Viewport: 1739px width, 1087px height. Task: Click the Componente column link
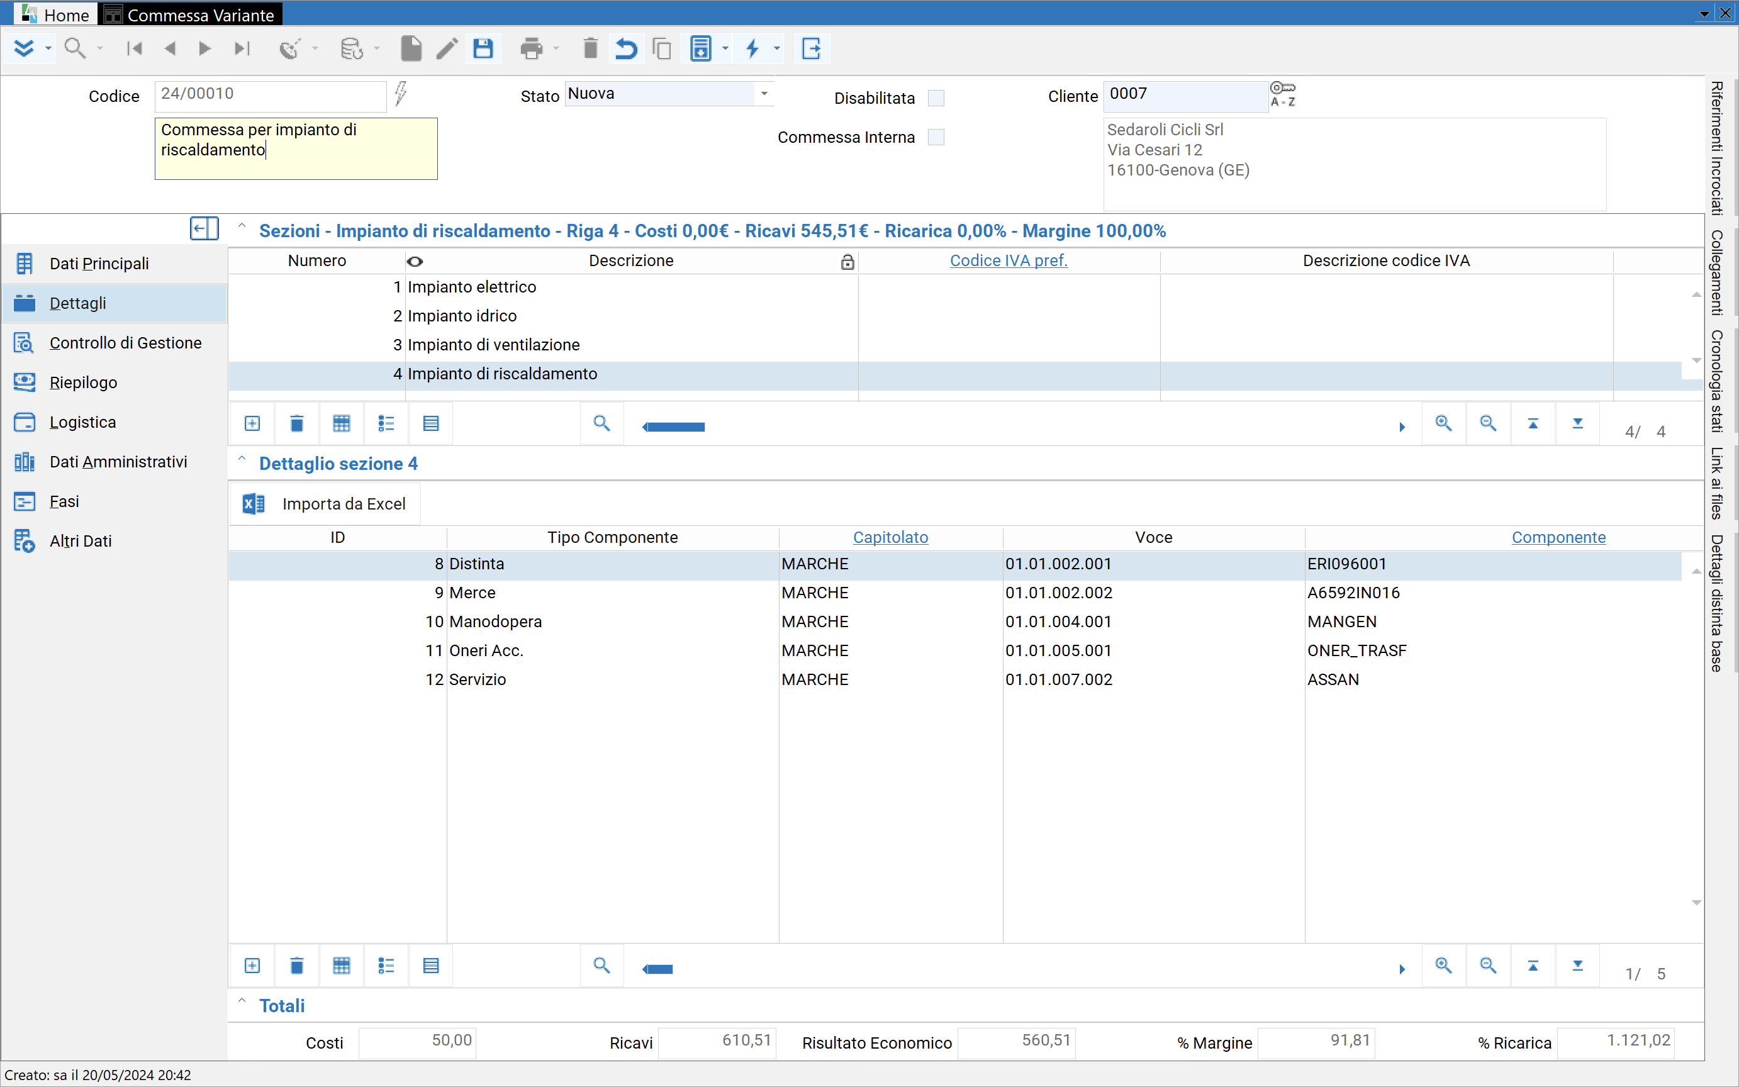(1558, 538)
